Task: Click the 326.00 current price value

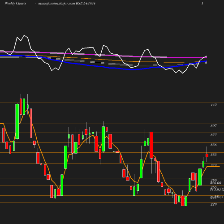Action: point(215,183)
